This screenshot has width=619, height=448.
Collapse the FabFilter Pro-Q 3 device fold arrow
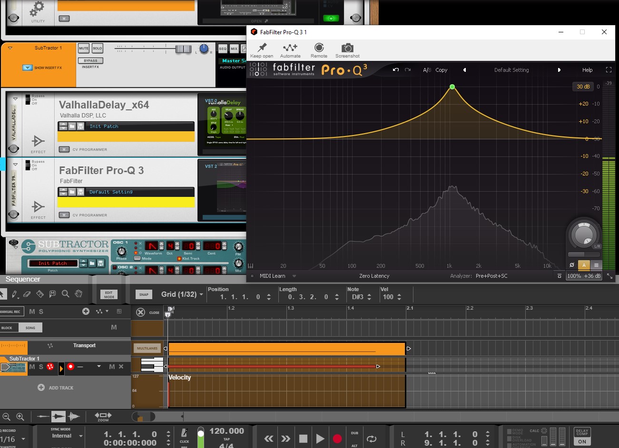click(x=15, y=165)
